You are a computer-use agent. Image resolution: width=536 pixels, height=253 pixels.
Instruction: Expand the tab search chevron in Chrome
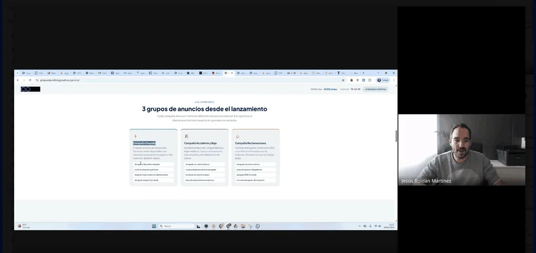[18, 72]
